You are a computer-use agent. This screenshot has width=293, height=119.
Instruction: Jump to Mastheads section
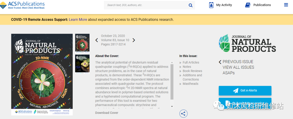(x=190, y=84)
